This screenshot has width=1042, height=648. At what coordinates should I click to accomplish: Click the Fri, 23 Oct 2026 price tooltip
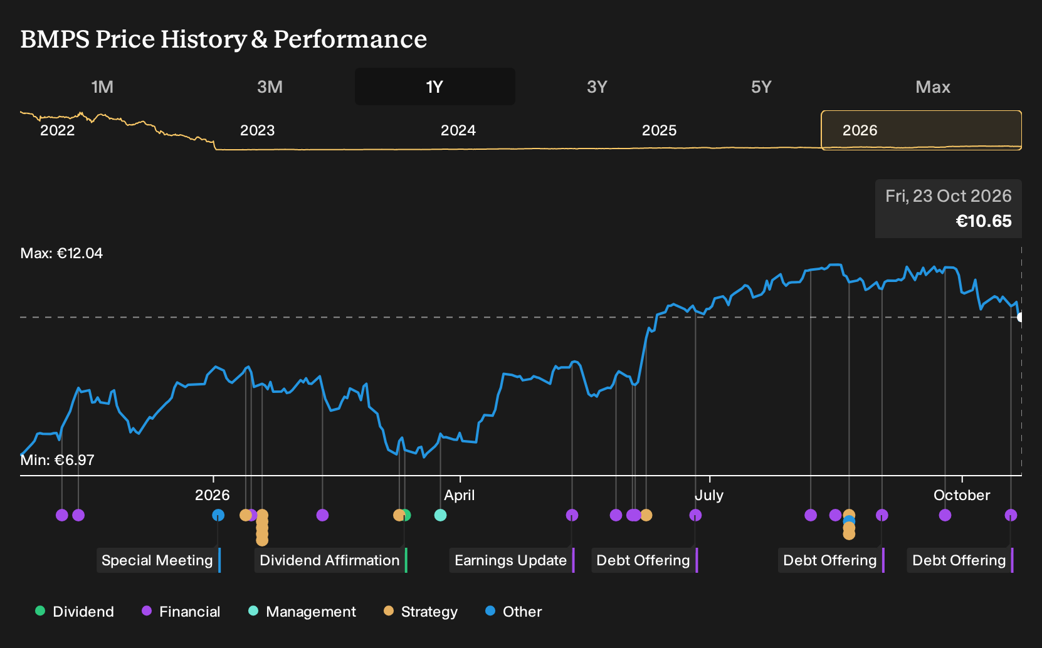[949, 209]
